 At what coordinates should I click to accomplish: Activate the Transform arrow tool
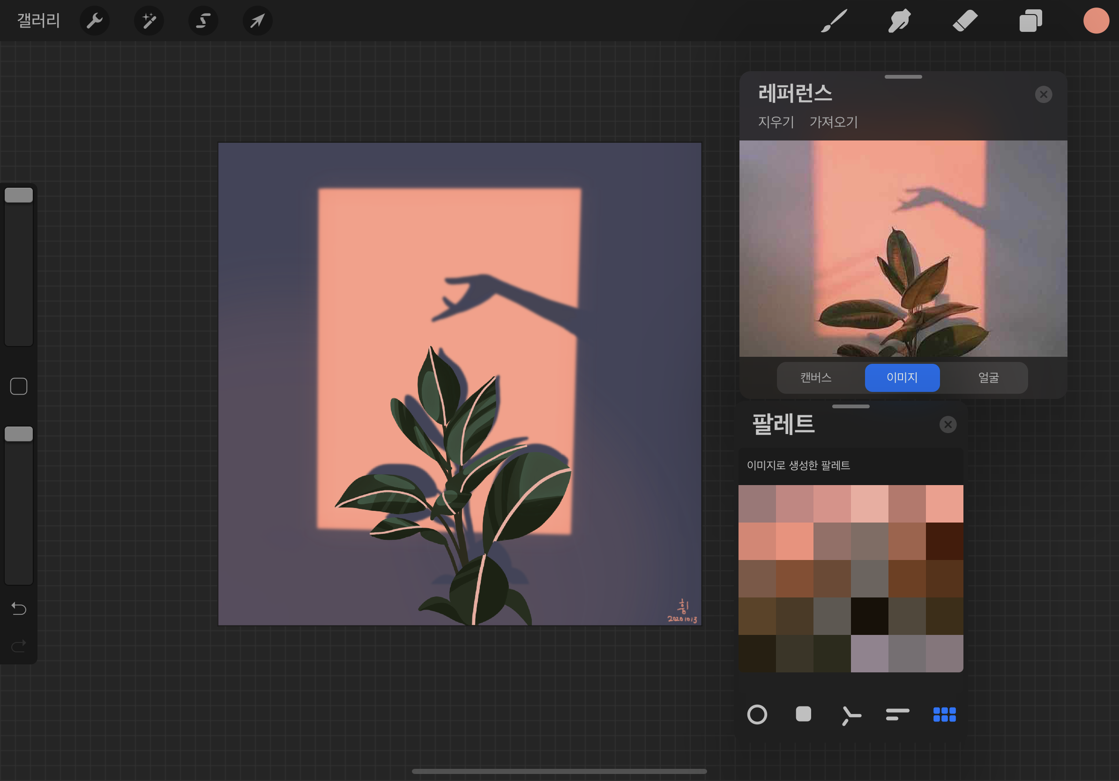(x=257, y=21)
